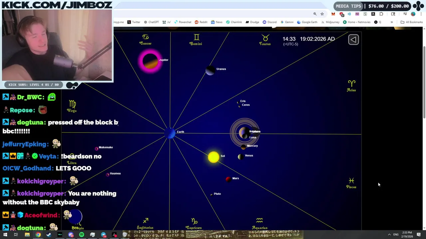Click the Uranus planet
The width and height of the screenshot is (426, 239).
click(x=210, y=70)
